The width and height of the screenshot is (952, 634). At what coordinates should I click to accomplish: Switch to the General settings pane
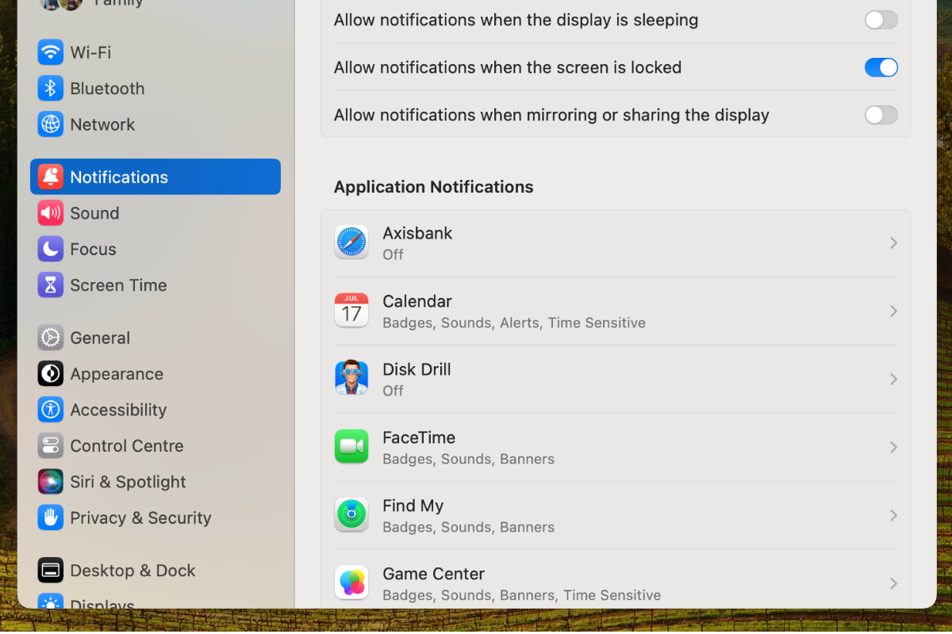tap(100, 338)
